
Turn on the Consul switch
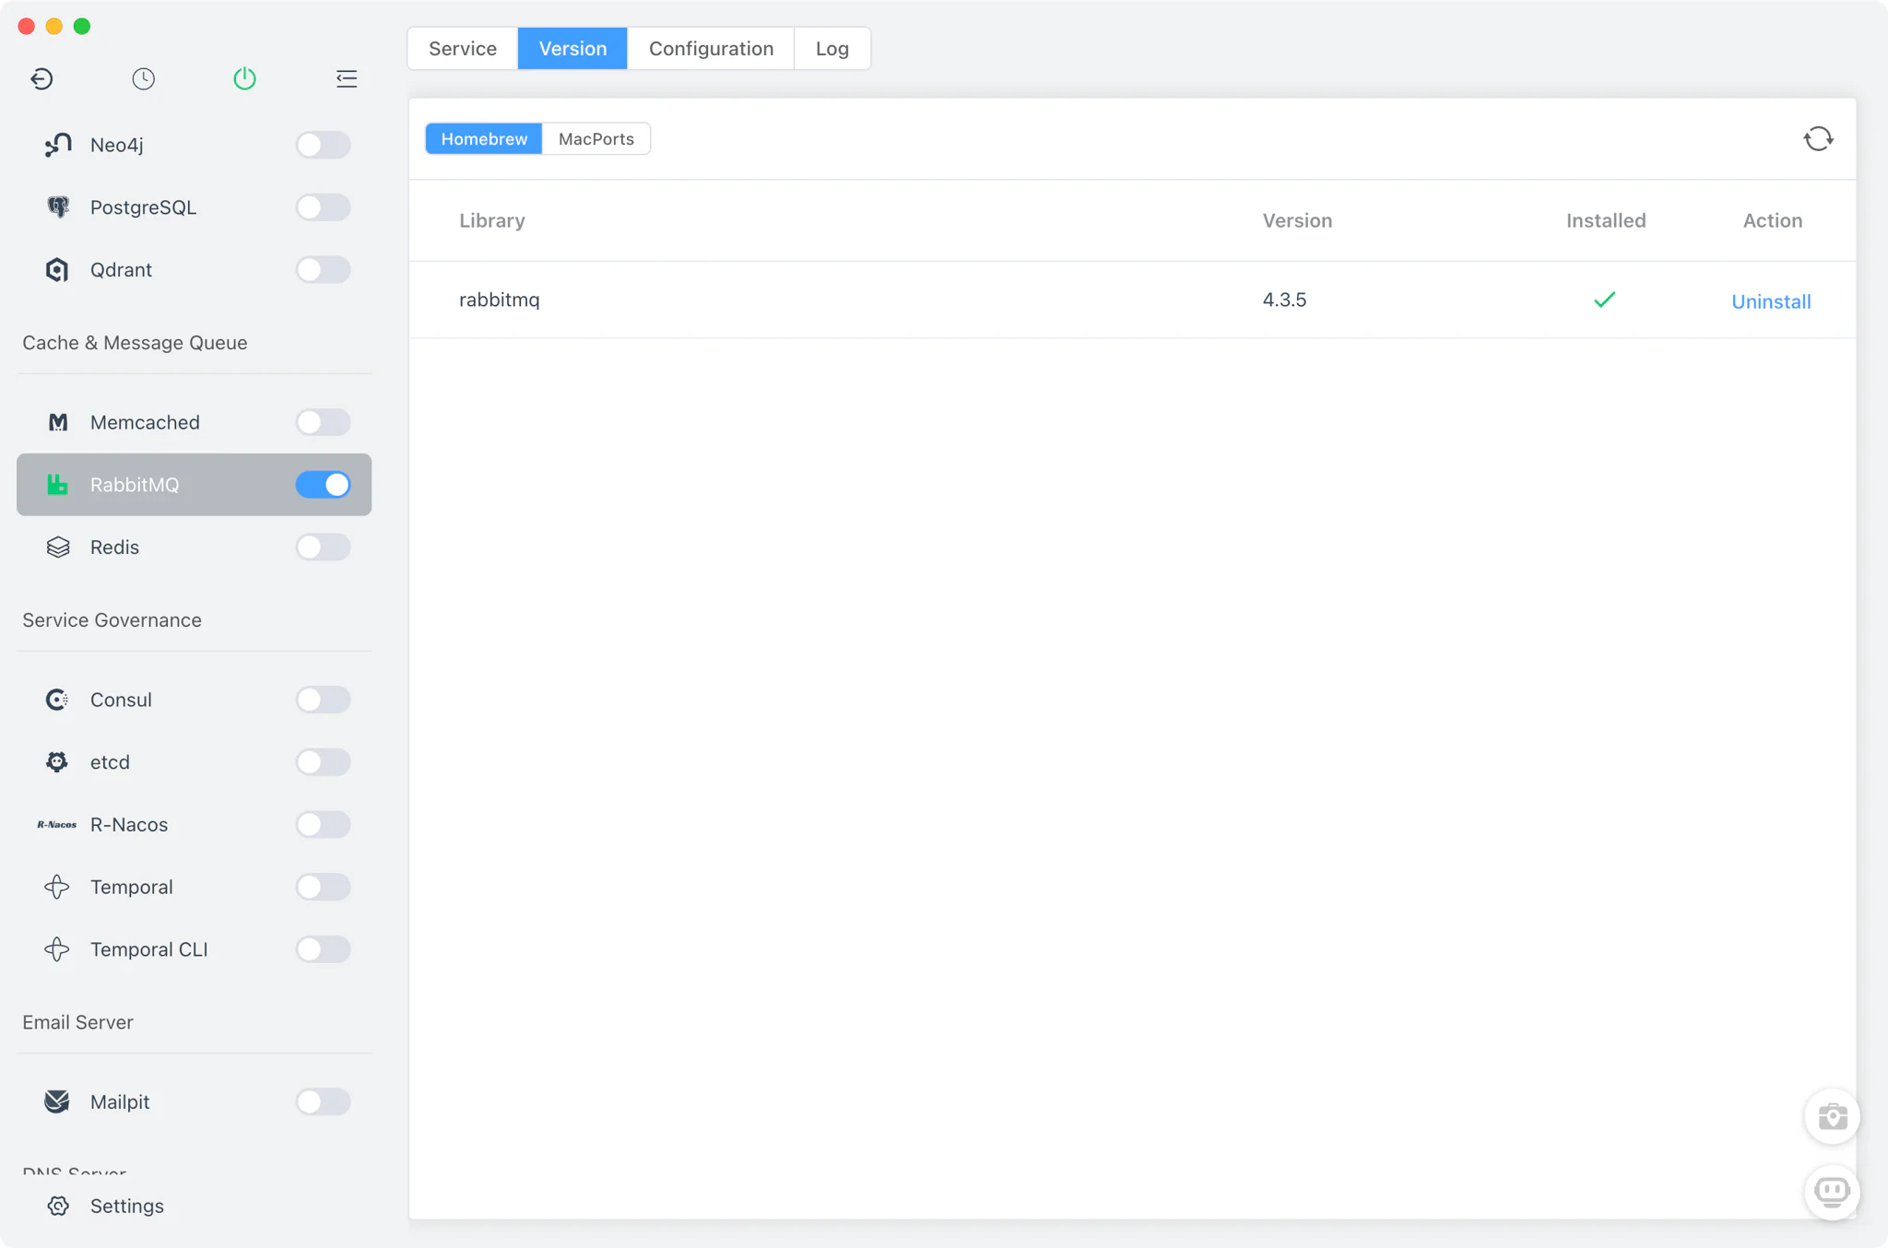pos(323,700)
